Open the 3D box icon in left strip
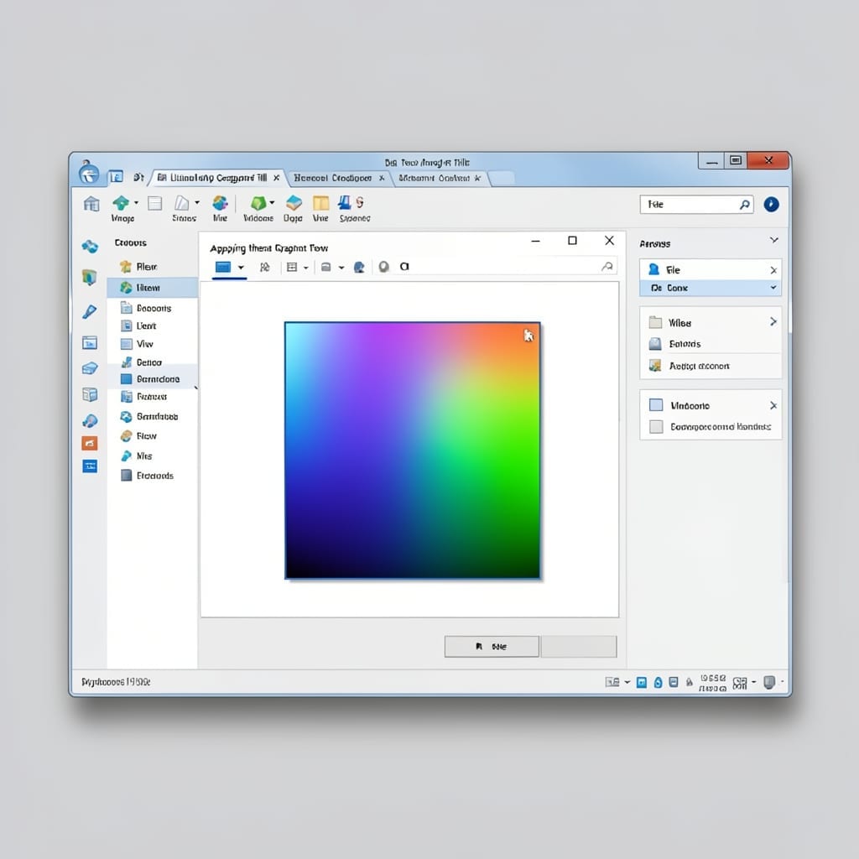This screenshot has height=859, width=859. pos(90,394)
